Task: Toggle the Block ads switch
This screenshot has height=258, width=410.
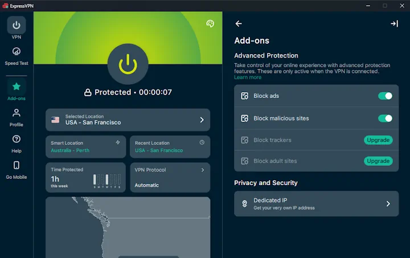Action: point(385,96)
